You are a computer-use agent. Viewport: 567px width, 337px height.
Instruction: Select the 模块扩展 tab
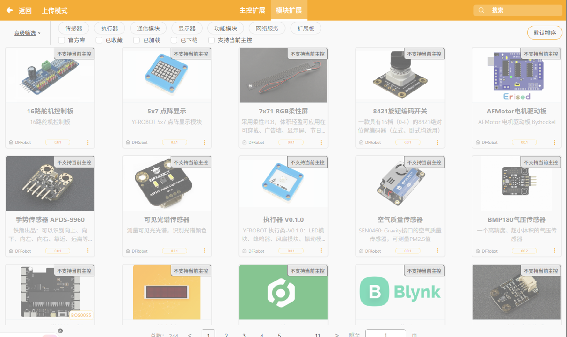click(289, 10)
